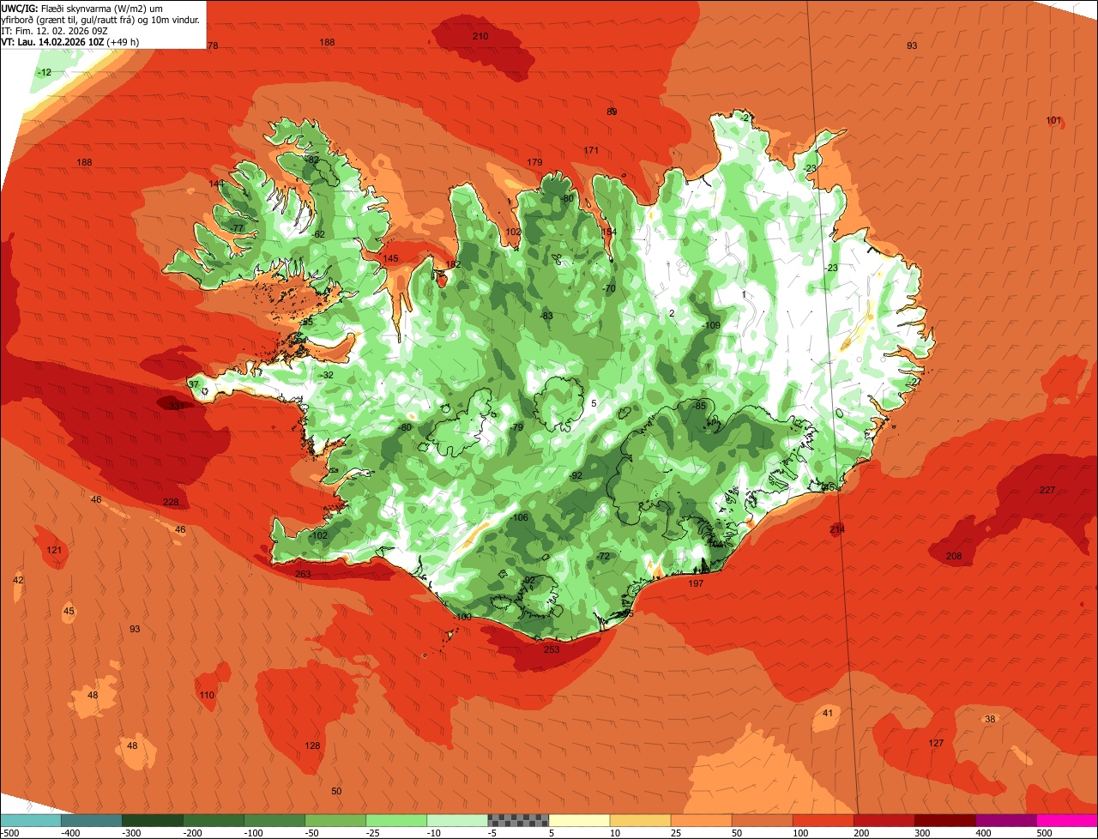Select the -83 value in northern Iceland
The height and width of the screenshot is (839, 1098).
[546, 316]
